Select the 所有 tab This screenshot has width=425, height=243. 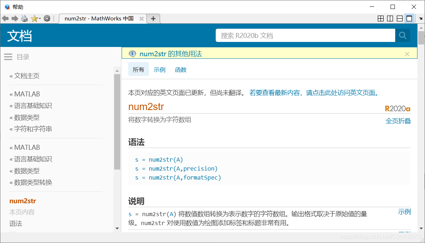pyautogui.click(x=139, y=70)
